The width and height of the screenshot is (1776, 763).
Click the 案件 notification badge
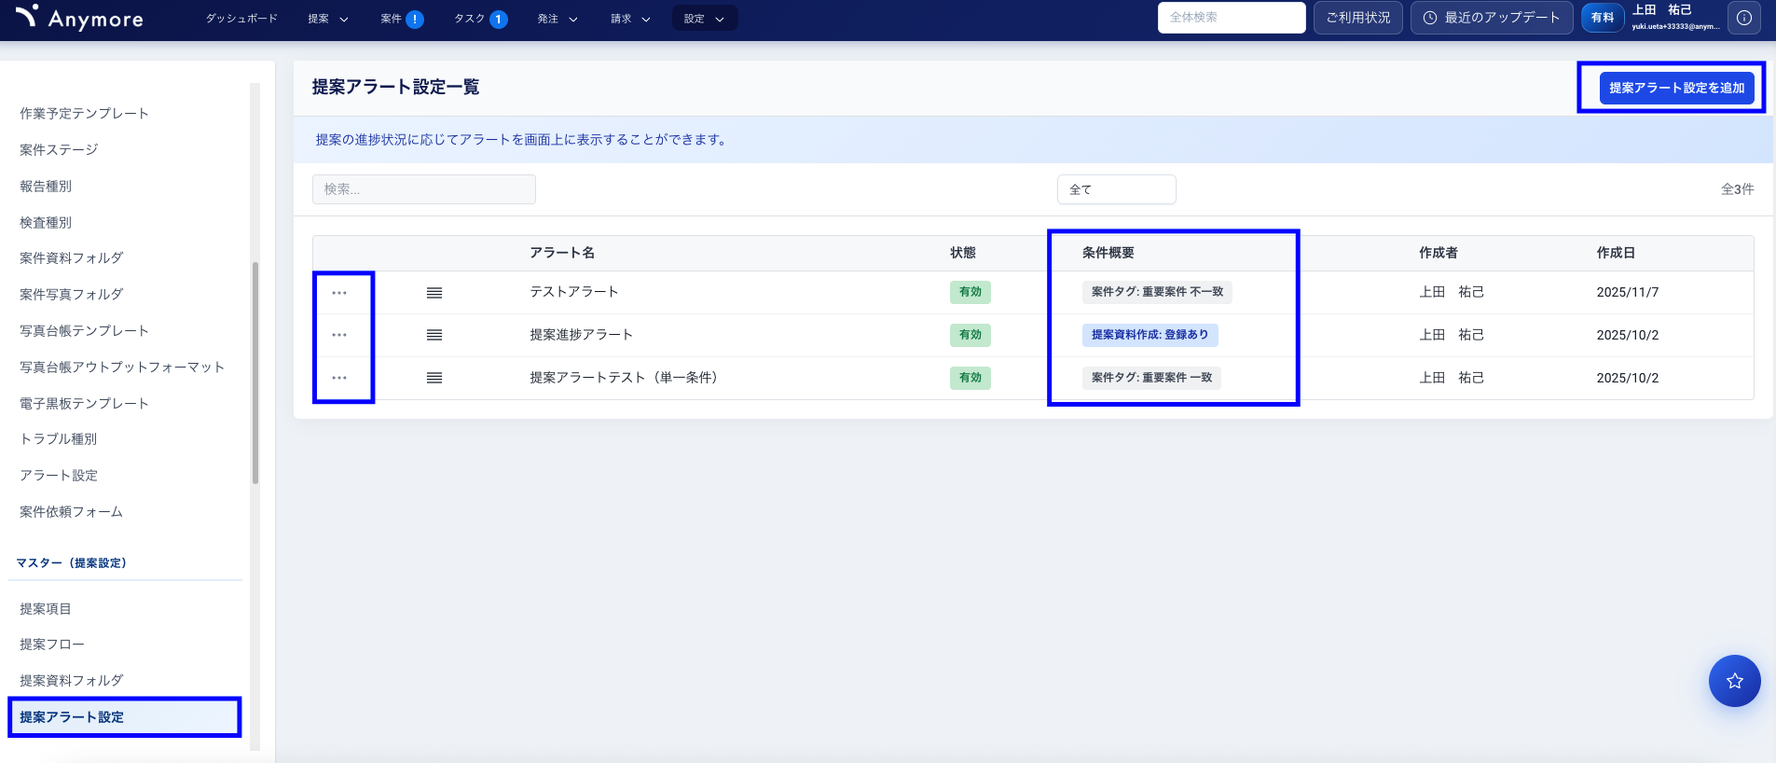click(x=415, y=19)
